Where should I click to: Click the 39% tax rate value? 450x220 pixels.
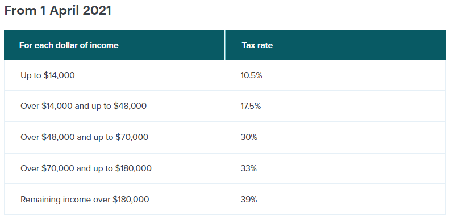[x=249, y=200]
